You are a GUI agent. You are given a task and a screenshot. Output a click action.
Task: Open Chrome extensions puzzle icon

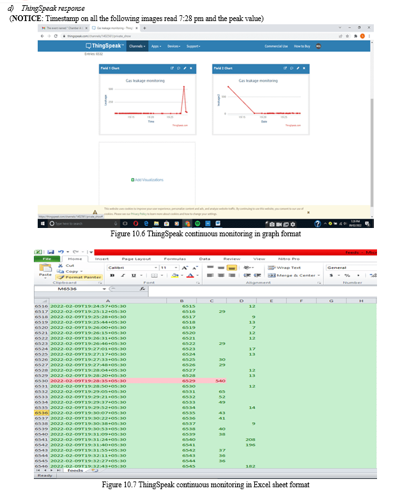[x=355, y=36]
